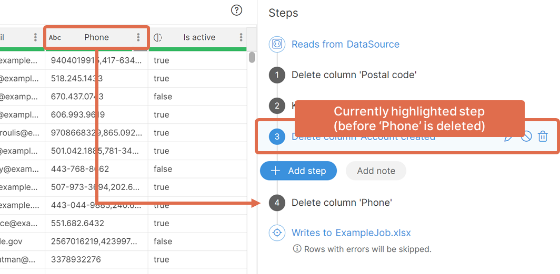Select step 4 Delete column 'Phone'
This screenshot has height=274, width=560.
[x=342, y=203]
